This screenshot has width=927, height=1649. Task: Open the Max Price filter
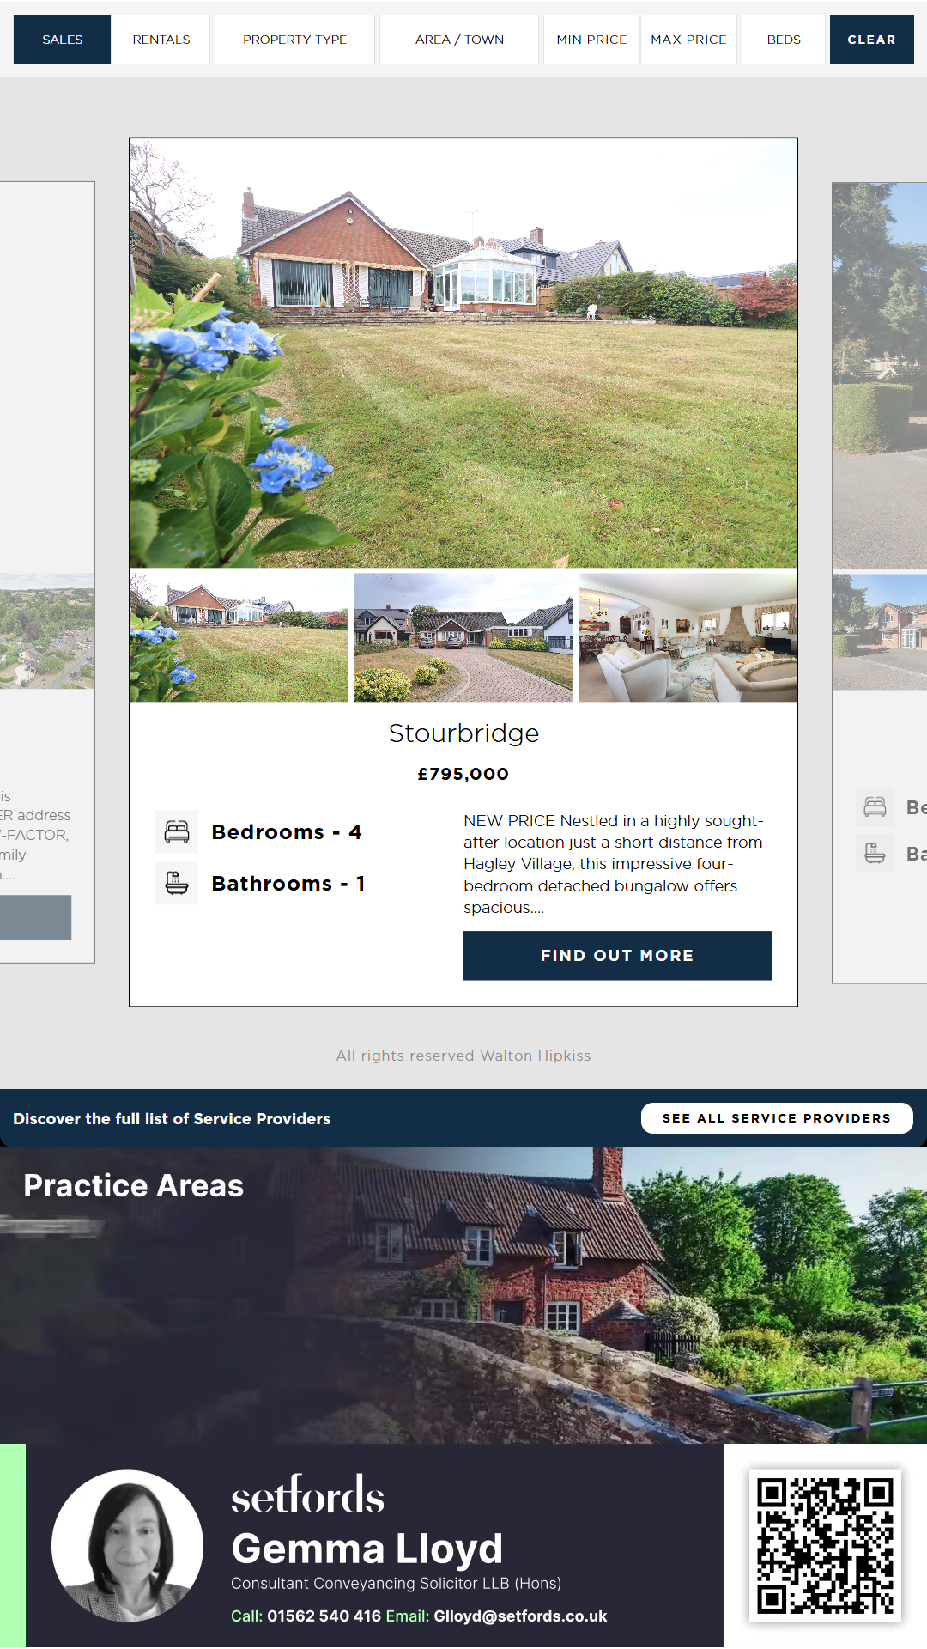click(688, 40)
